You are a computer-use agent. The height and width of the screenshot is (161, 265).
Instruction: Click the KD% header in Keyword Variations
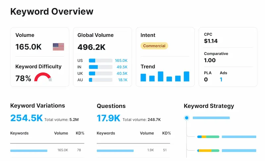(x=80, y=133)
